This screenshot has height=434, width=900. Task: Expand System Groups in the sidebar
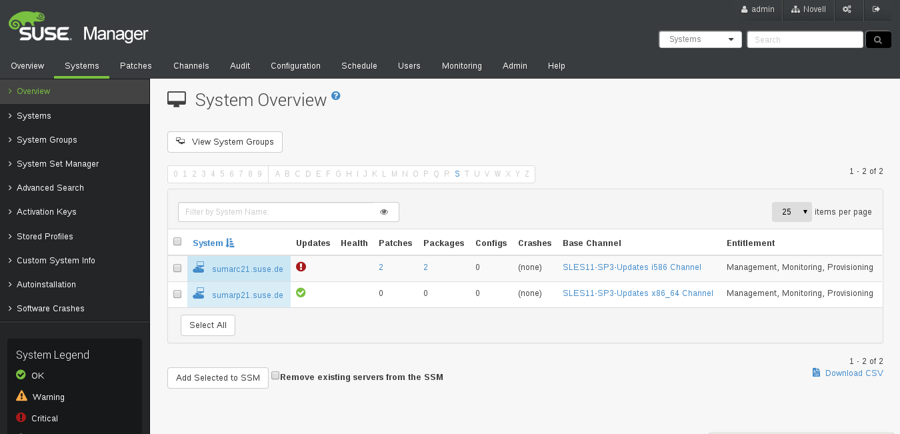(x=75, y=140)
